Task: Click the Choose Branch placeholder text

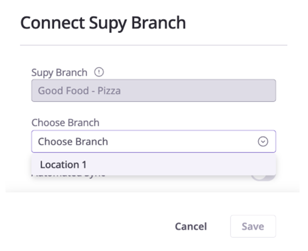Action: (x=73, y=142)
